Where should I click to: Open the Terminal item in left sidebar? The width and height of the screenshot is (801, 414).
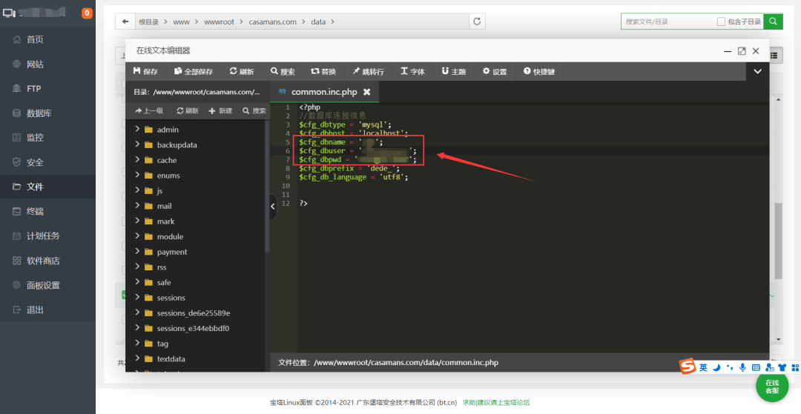pos(35,211)
